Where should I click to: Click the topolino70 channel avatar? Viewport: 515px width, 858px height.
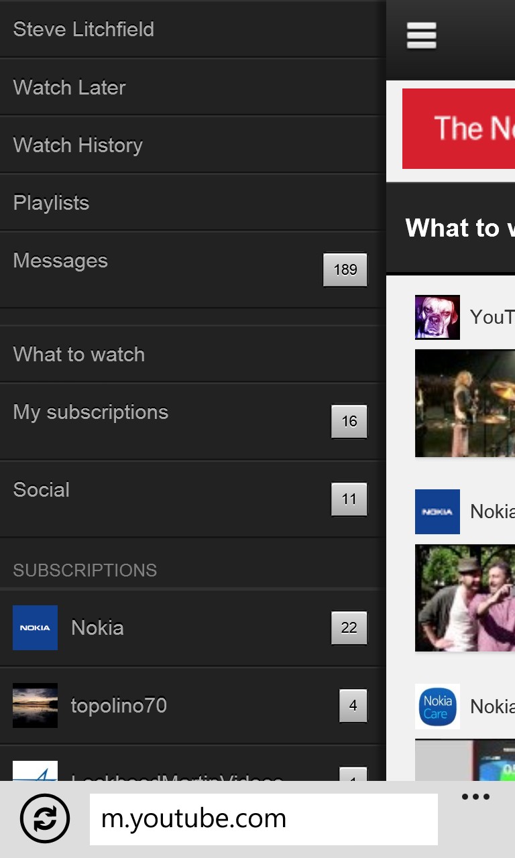coord(35,705)
